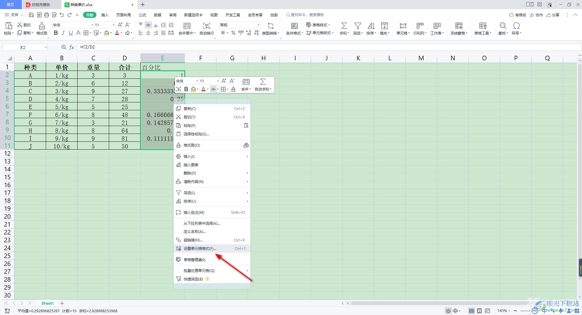
Task: Open font size dropdown in mini toolbar
Action: (218, 81)
